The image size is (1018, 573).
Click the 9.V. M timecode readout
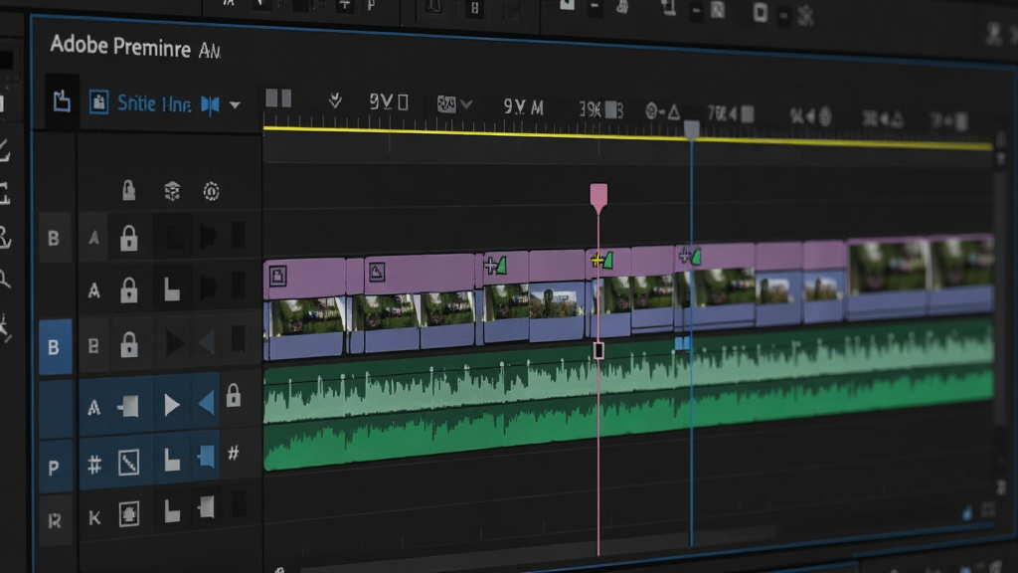pos(523,106)
